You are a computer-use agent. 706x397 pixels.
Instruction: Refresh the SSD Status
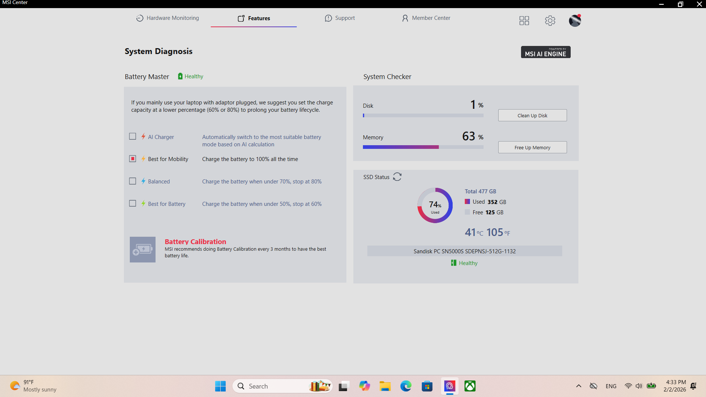(x=397, y=177)
